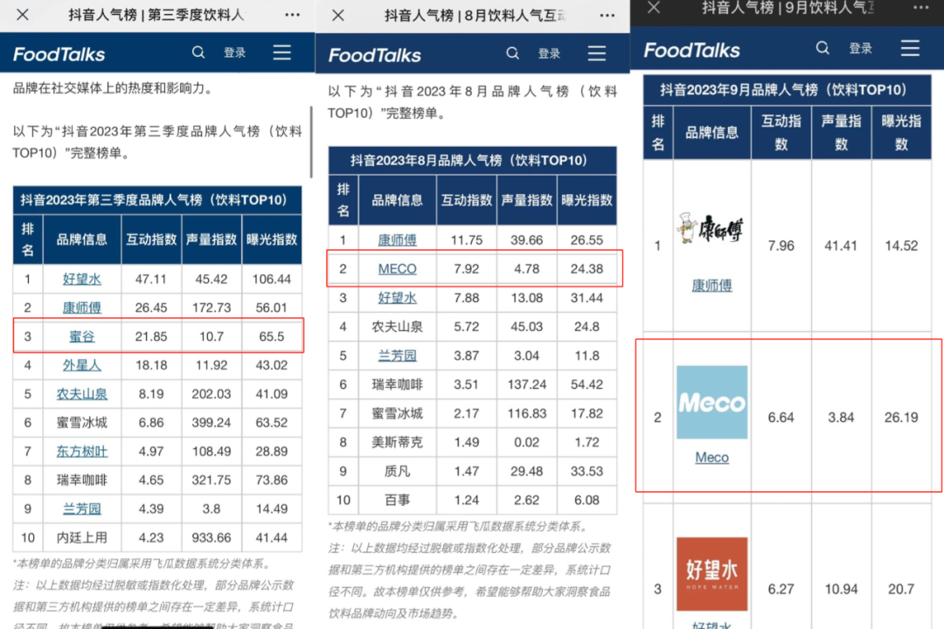Click the 康师傅 brand logo in September table

pyautogui.click(x=711, y=229)
